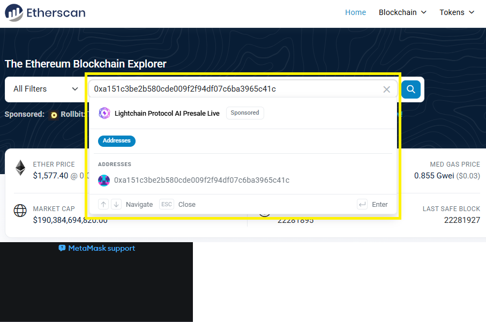Click the ESC key hint

(167, 205)
